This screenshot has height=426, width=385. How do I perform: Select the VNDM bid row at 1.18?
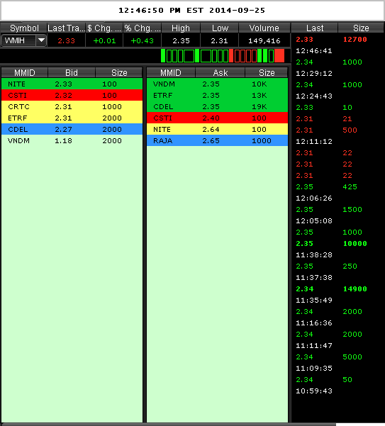point(72,141)
